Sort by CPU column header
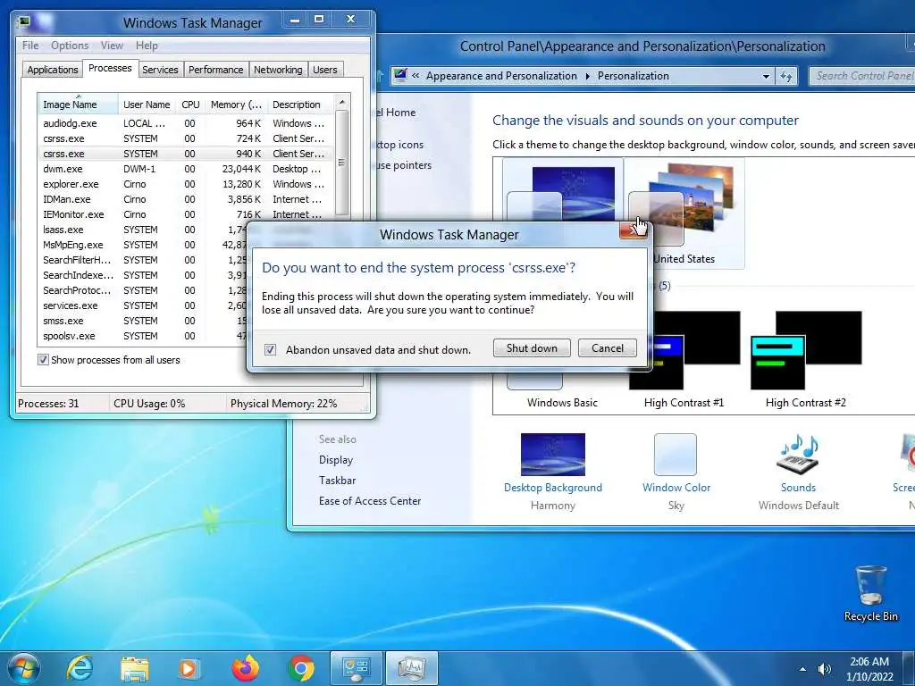The image size is (915, 686). pos(190,105)
